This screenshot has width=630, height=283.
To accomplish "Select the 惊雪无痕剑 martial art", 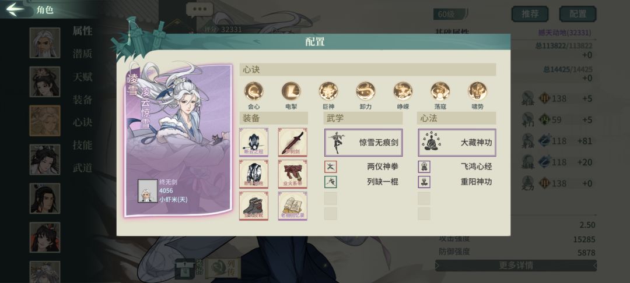I will pos(363,142).
